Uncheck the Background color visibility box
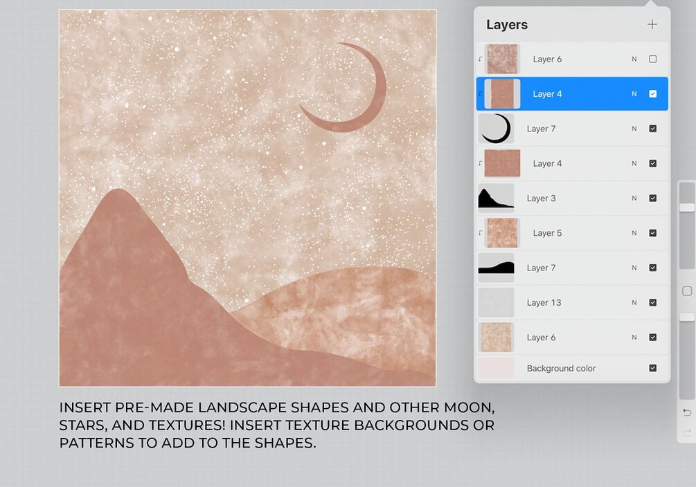This screenshot has width=696, height=487. [x=652, y=368]
